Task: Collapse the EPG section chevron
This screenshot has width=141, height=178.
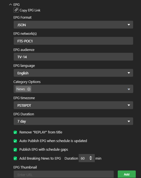Action: (11, 4)
